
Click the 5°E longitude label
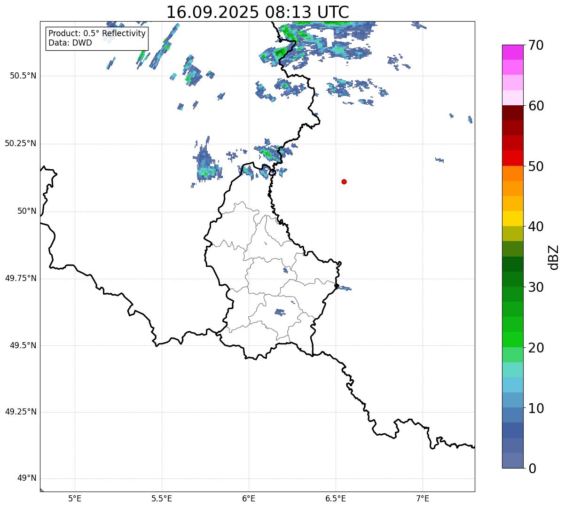pyautogui.click(x=75, y=498)
